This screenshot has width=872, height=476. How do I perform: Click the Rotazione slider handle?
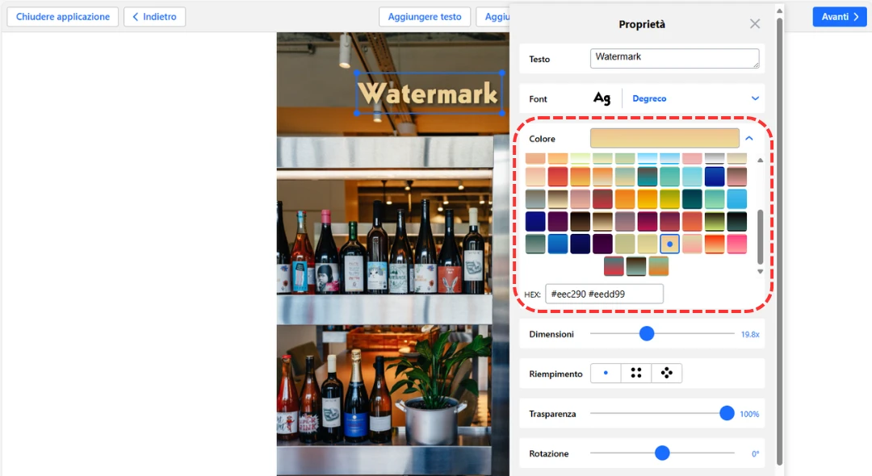[662, 453]
